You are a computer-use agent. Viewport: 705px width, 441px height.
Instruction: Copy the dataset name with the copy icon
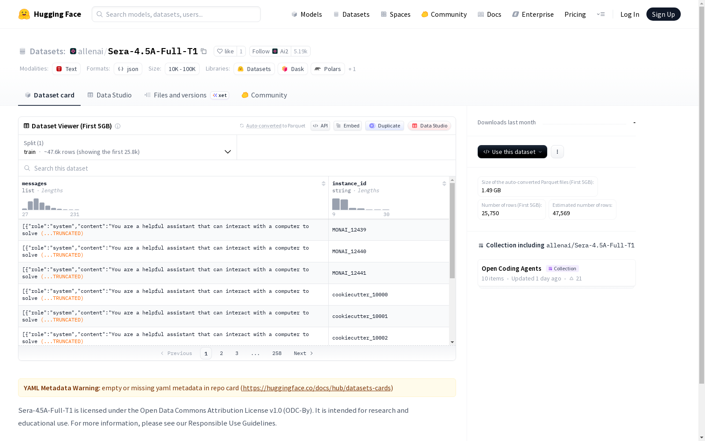tap(204, 51)
